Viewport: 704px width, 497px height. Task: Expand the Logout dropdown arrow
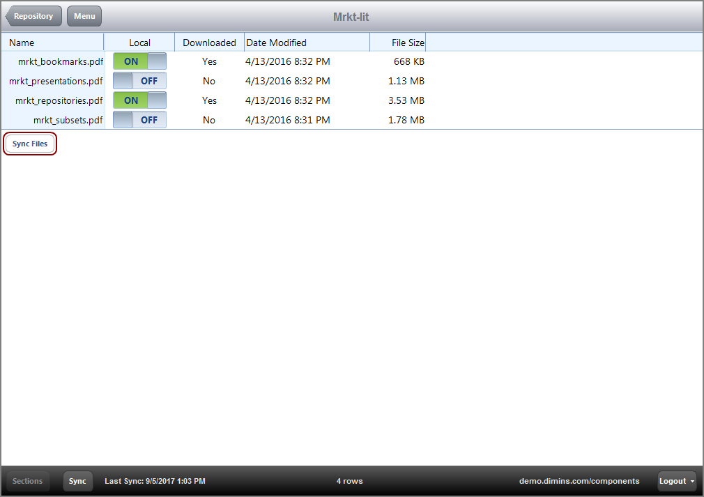pos(692,481)
